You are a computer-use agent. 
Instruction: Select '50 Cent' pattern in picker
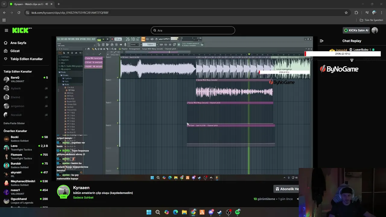[93, 62]
